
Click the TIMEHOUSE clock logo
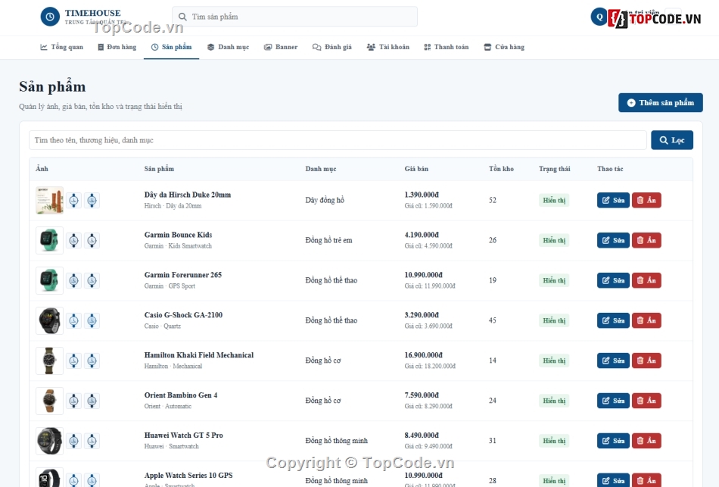[x=50, y=17]
